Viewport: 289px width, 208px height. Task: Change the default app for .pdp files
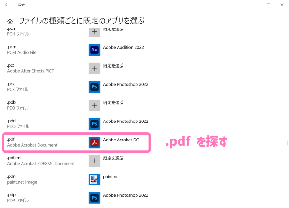(x=125, y=195)
